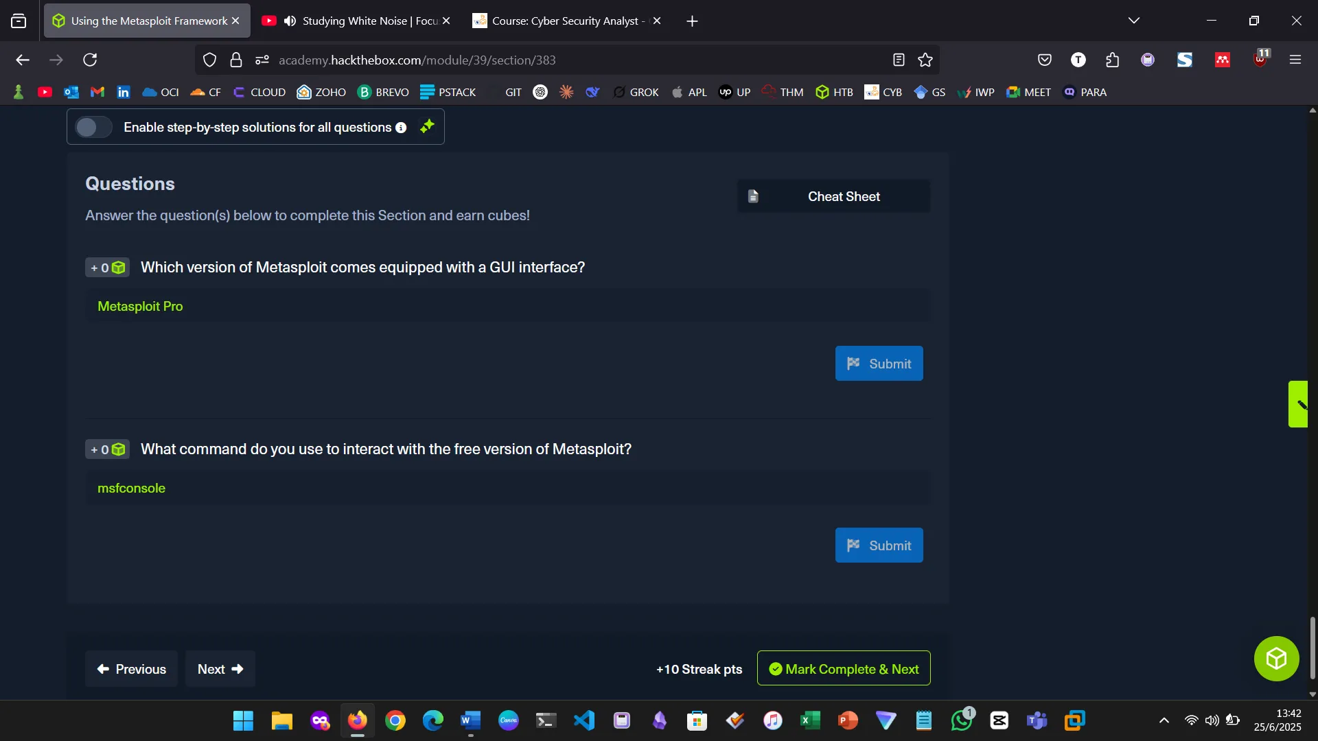Viewport: 1318px width, 741px height.
Task: Switch to the Course: Cyber Security Analyst tab
Action: click(563, 21)
